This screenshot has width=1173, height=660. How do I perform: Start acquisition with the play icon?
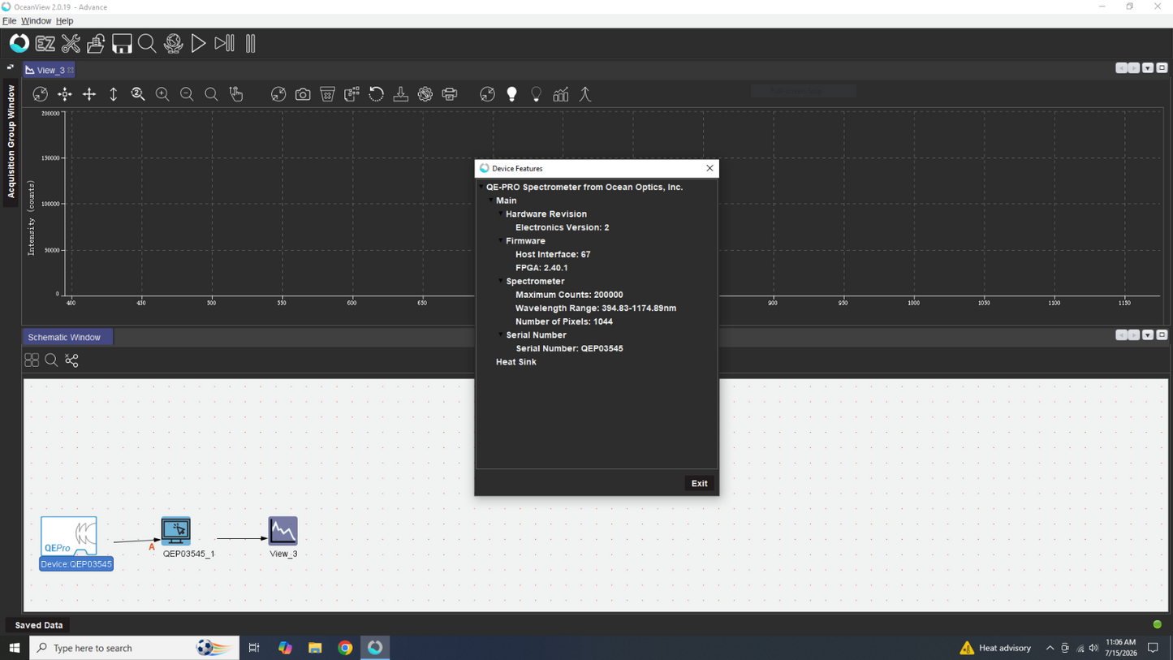[x=198, y=44]
